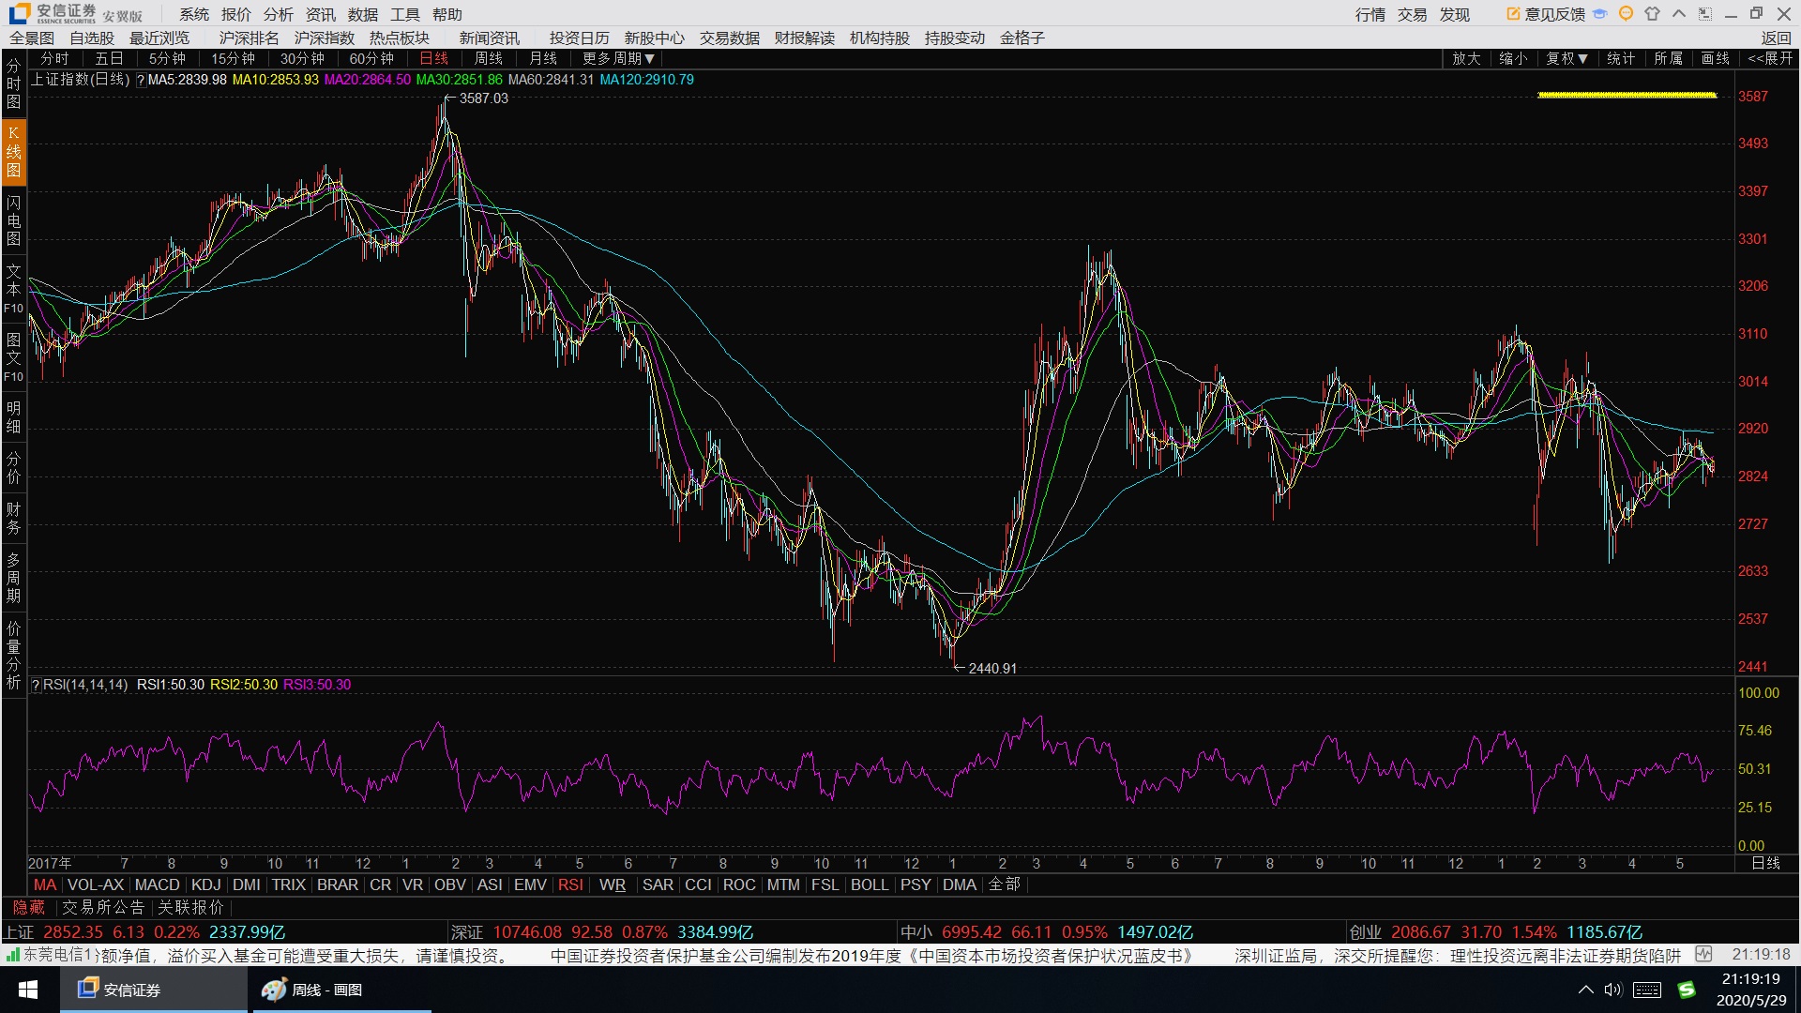Screen dimensions: 1801x1013
Task: Open the 多周期 sidebar tab
Action: click(13, 577)
